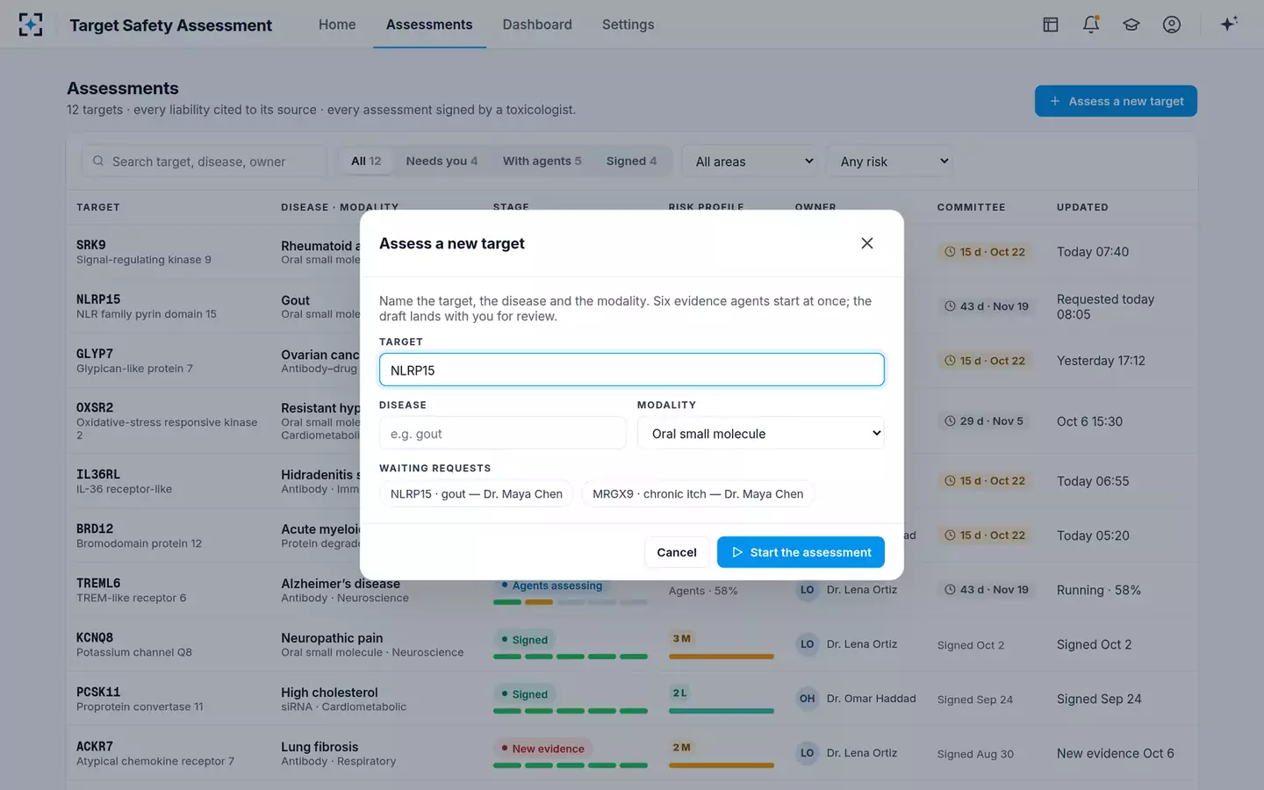
Task: Pick the NLRP15 gout waiting request chip
Action: (477, 494)
